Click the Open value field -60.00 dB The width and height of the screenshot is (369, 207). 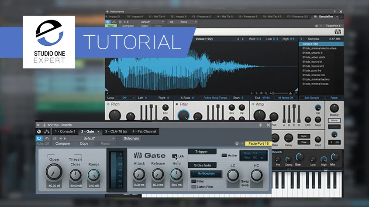54,186
